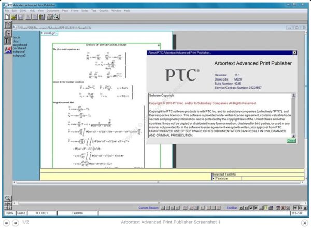Select the Text tool T icon
Screen dimensions: 311x228
click(7, 42)
